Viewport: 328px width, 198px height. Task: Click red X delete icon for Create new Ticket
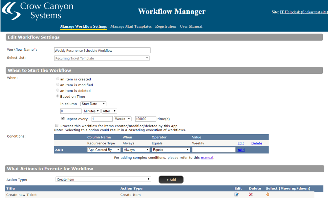251,194
